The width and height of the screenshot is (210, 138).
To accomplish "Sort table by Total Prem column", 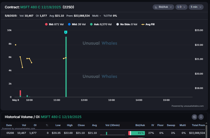I will (x=198, y=125).
